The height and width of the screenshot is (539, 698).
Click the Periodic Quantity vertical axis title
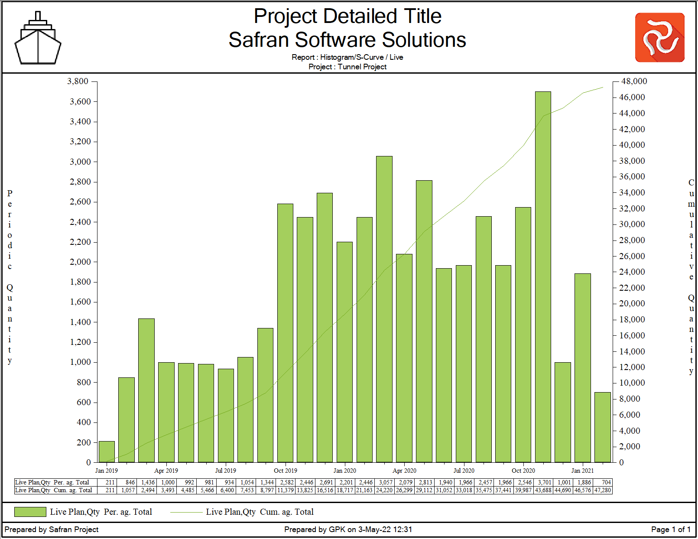pyautogui.click(x=10, y=276)
